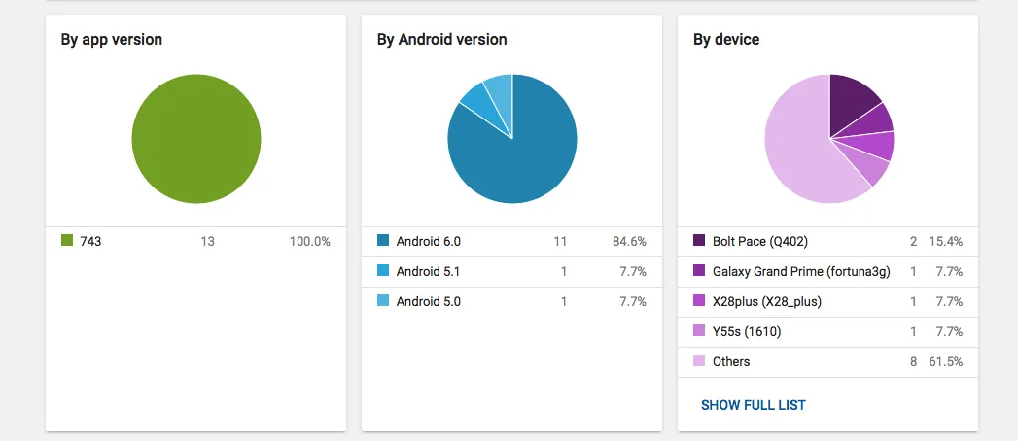
Task: Select the green app version pie chart
Action: click(x=195, y=139)
